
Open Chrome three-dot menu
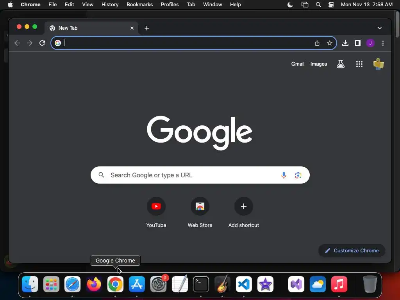pyautogui.click(x=383, y=43)
